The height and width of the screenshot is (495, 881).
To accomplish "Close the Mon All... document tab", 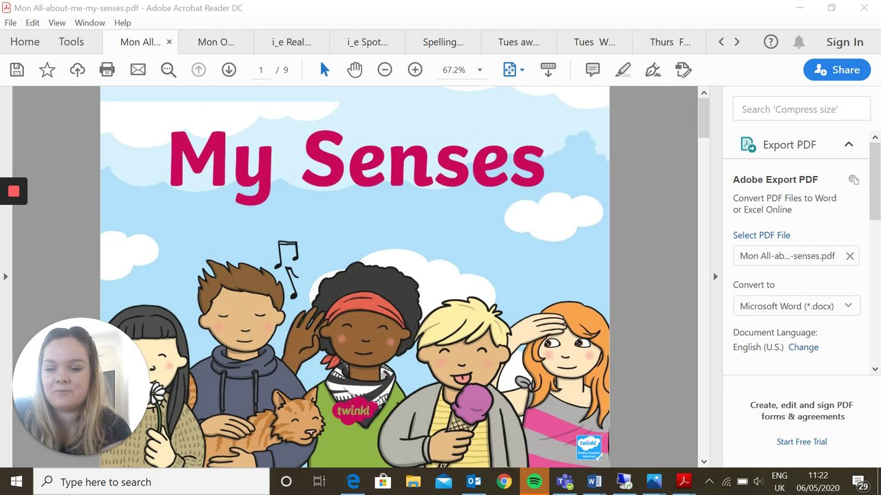I will (169, 42).
